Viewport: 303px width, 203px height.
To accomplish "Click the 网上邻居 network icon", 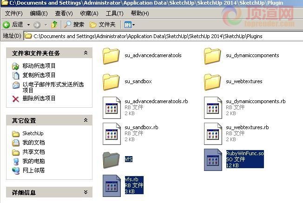I will pyautogui.click(x=16, y=170).
